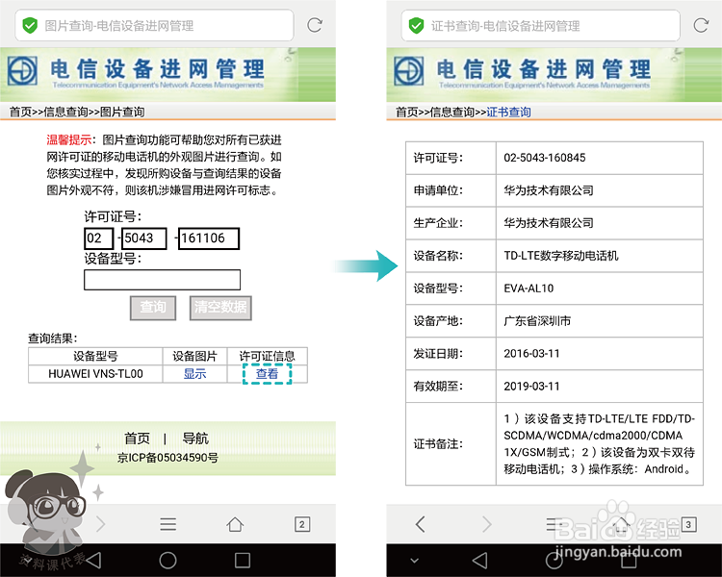
Task: Click the 证书备注 remarks text
Action: pyautogui.click(x=599, y=444)
